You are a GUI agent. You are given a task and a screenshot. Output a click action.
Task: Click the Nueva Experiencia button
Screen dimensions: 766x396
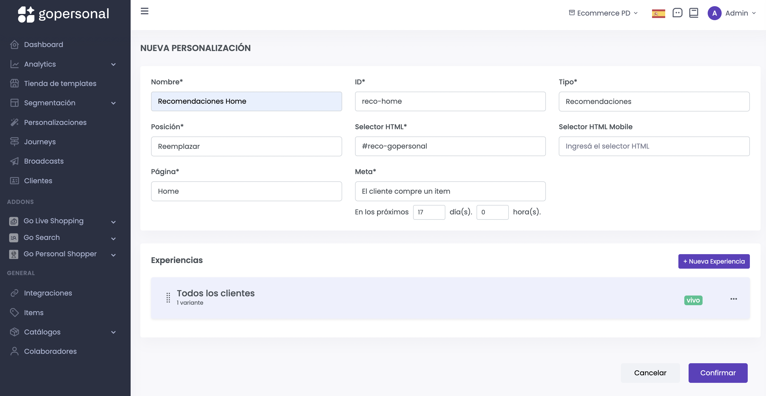(713, 261)
